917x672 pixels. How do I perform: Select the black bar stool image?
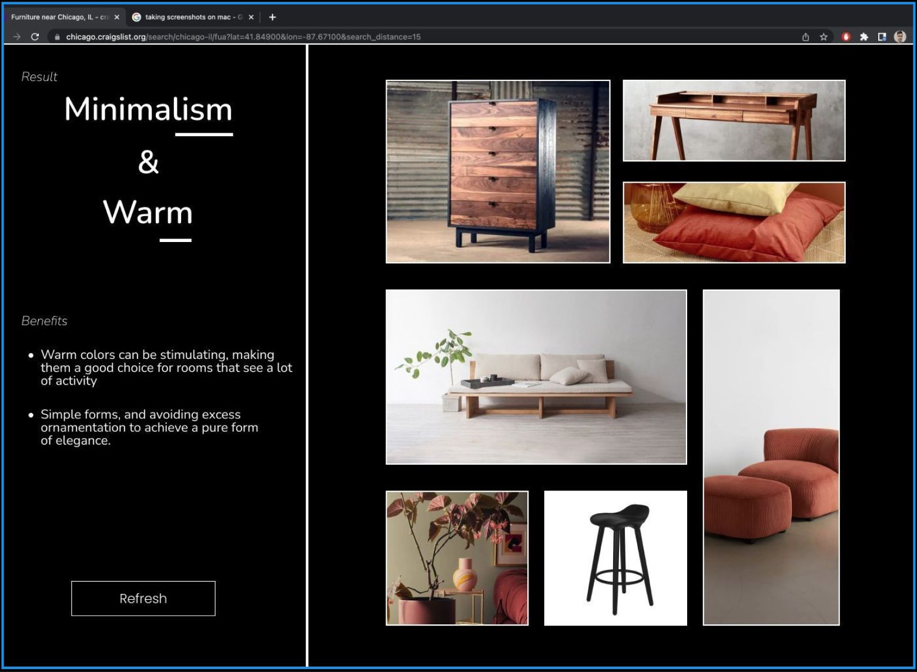point(615,558)
